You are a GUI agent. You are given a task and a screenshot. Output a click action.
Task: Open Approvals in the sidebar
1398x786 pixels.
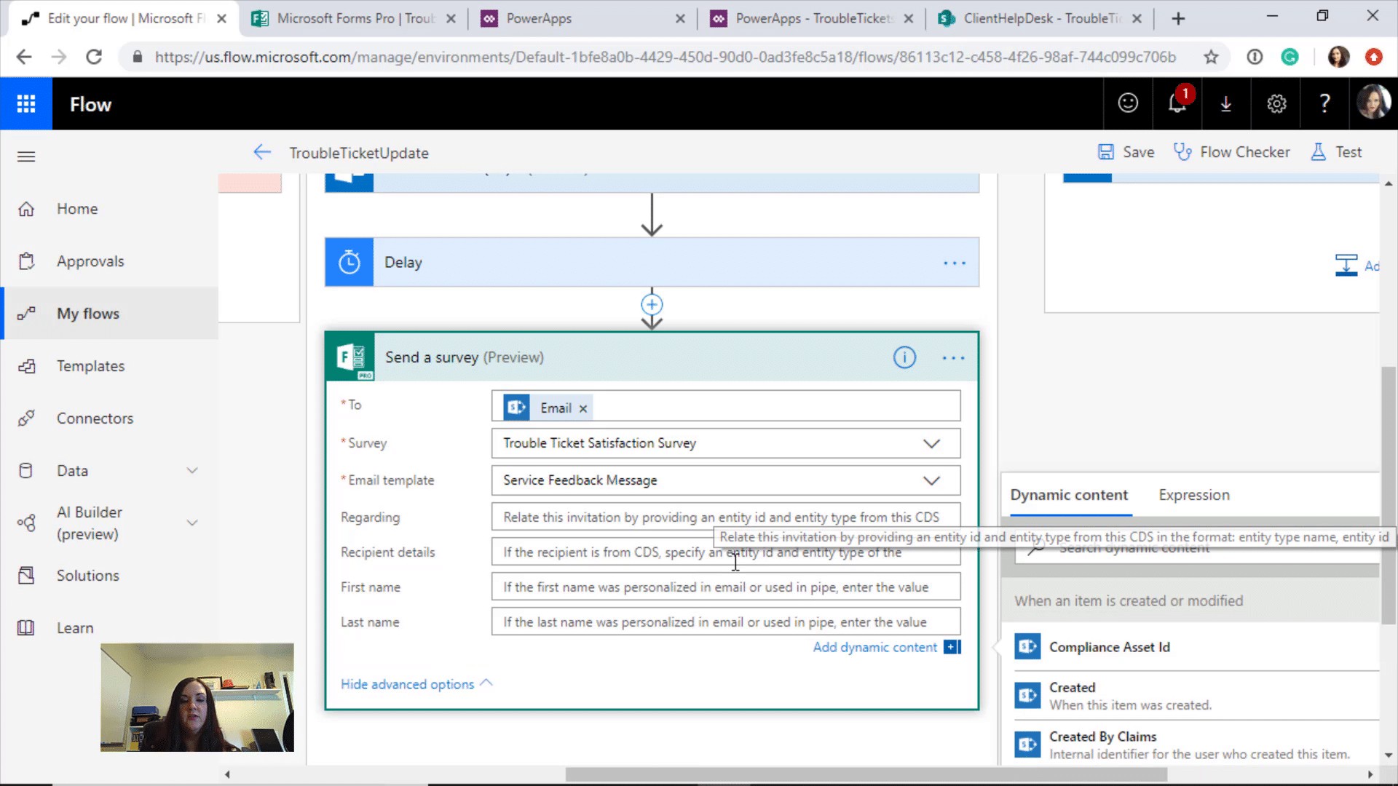pyautogui.click(x=109, y=261)
